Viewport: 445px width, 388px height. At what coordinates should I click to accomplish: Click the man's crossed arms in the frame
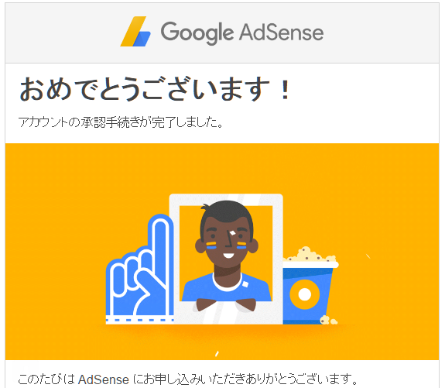click(x=227, y=304)
